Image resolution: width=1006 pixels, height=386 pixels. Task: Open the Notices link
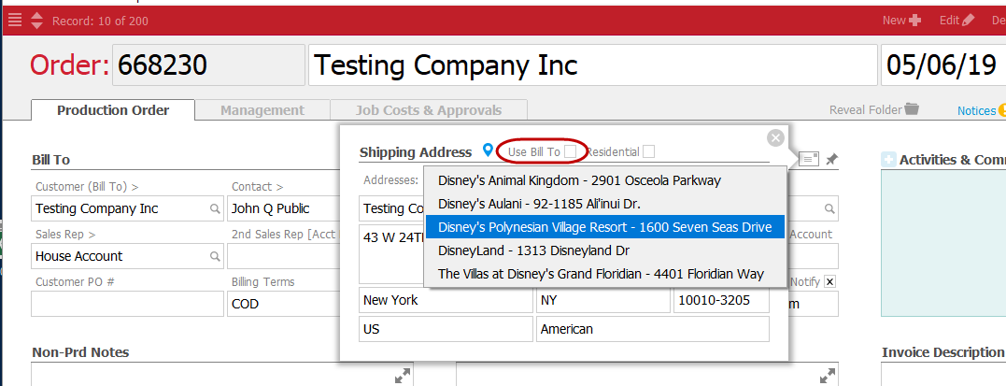click(976, 111)
